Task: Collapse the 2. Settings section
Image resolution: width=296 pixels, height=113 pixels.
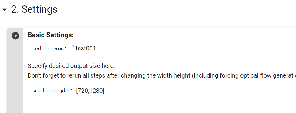Action: tap(4, 9)
